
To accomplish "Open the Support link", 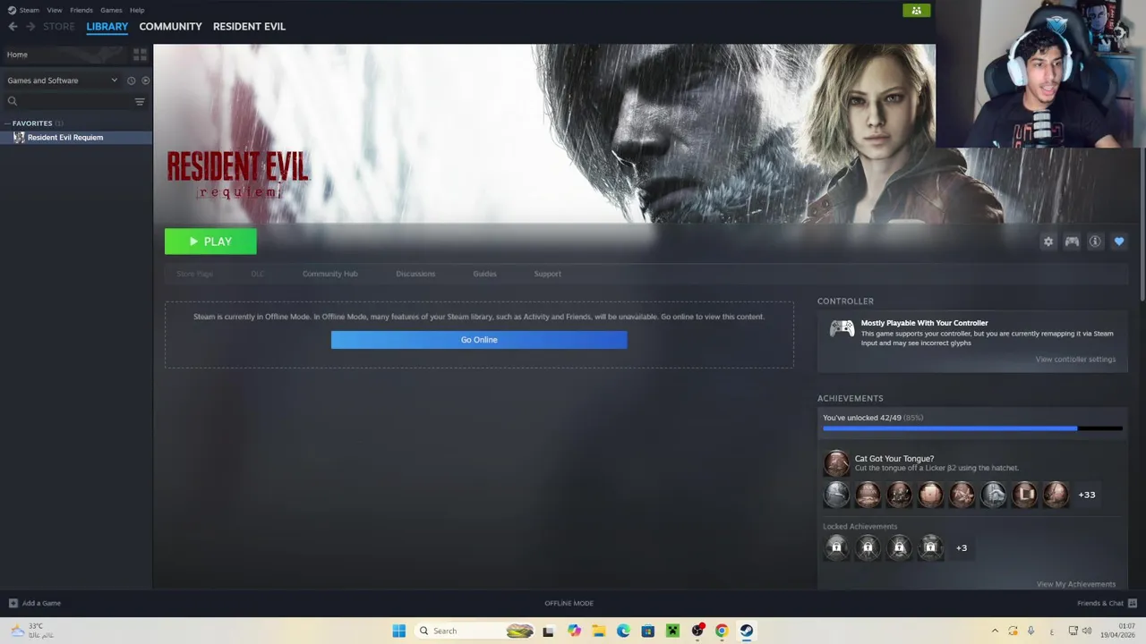I will point(547,274).
